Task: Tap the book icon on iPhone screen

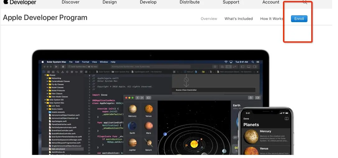Action: click(286, 119)
